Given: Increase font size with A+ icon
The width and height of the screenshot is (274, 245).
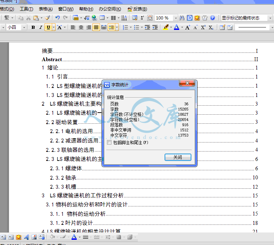Looking at the screenshot, I should [188, 27].
